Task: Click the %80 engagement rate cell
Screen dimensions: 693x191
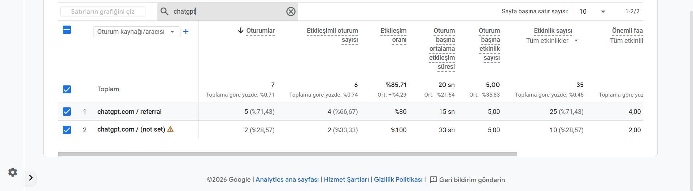Action: 401,112
